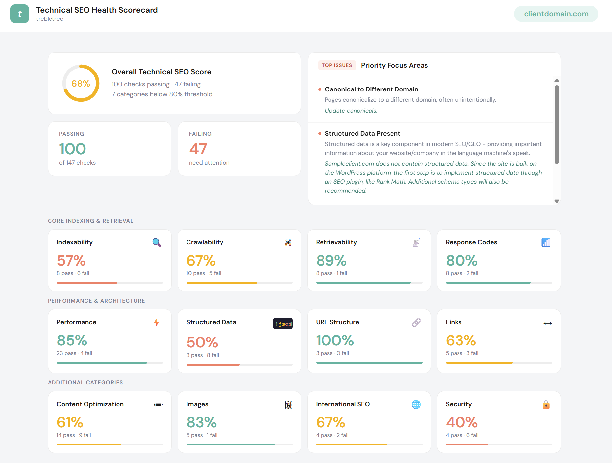Click the Response Codes bar chart icon
Screen dimensions: 612x463
click(546, 243)
